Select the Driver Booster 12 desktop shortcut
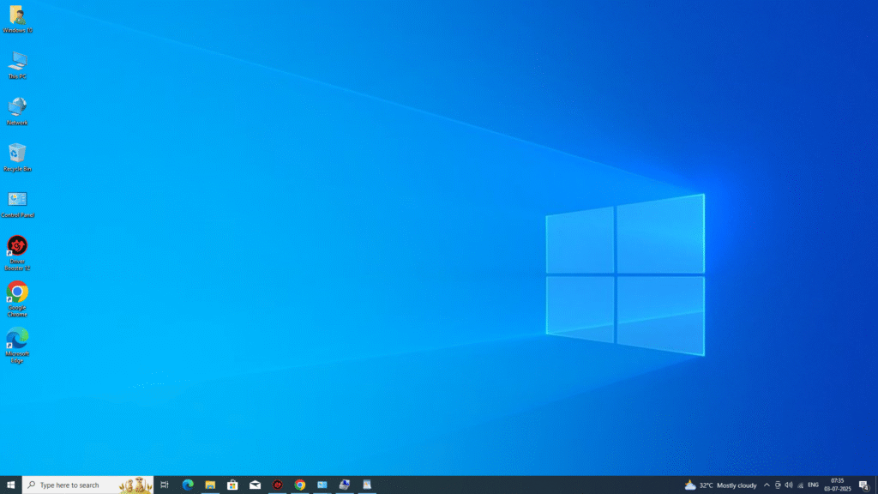878x494 pixels. (x=17, y=253)
